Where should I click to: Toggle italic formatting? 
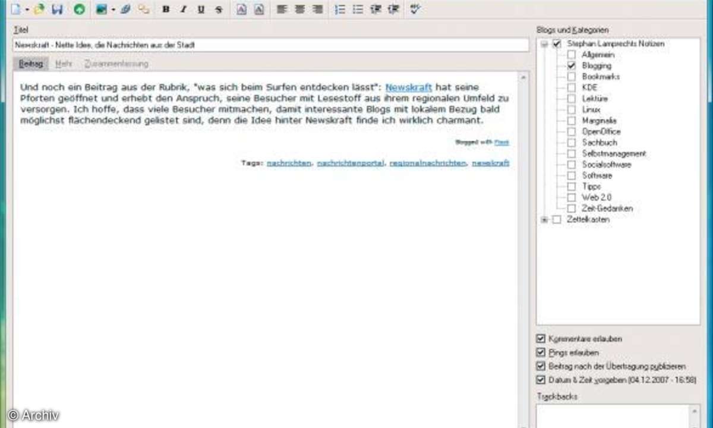pos(184,10)
